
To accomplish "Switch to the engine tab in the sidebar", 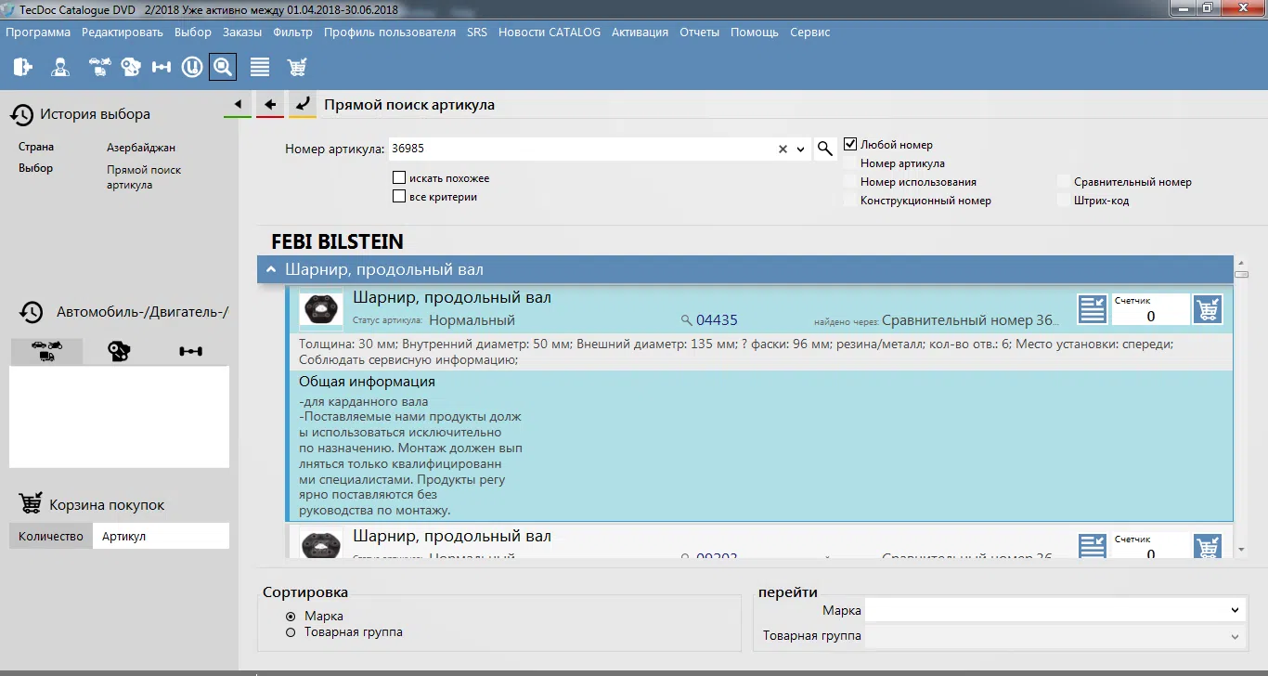I will pyautogui.click(x=119, y=351).
